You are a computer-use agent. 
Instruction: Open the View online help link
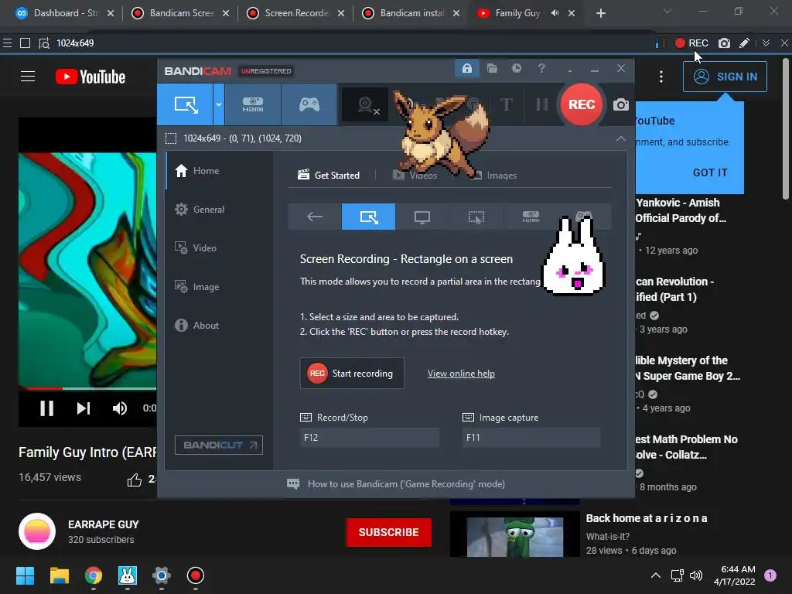pos(461,374)
